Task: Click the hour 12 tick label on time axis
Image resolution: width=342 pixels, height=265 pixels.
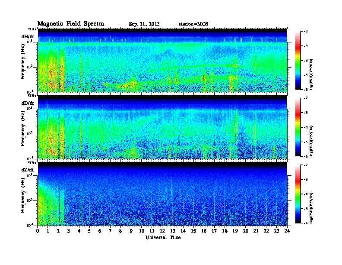Action: pos(162,231)
